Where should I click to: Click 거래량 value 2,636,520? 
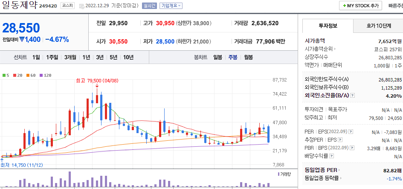pos(265,23)
